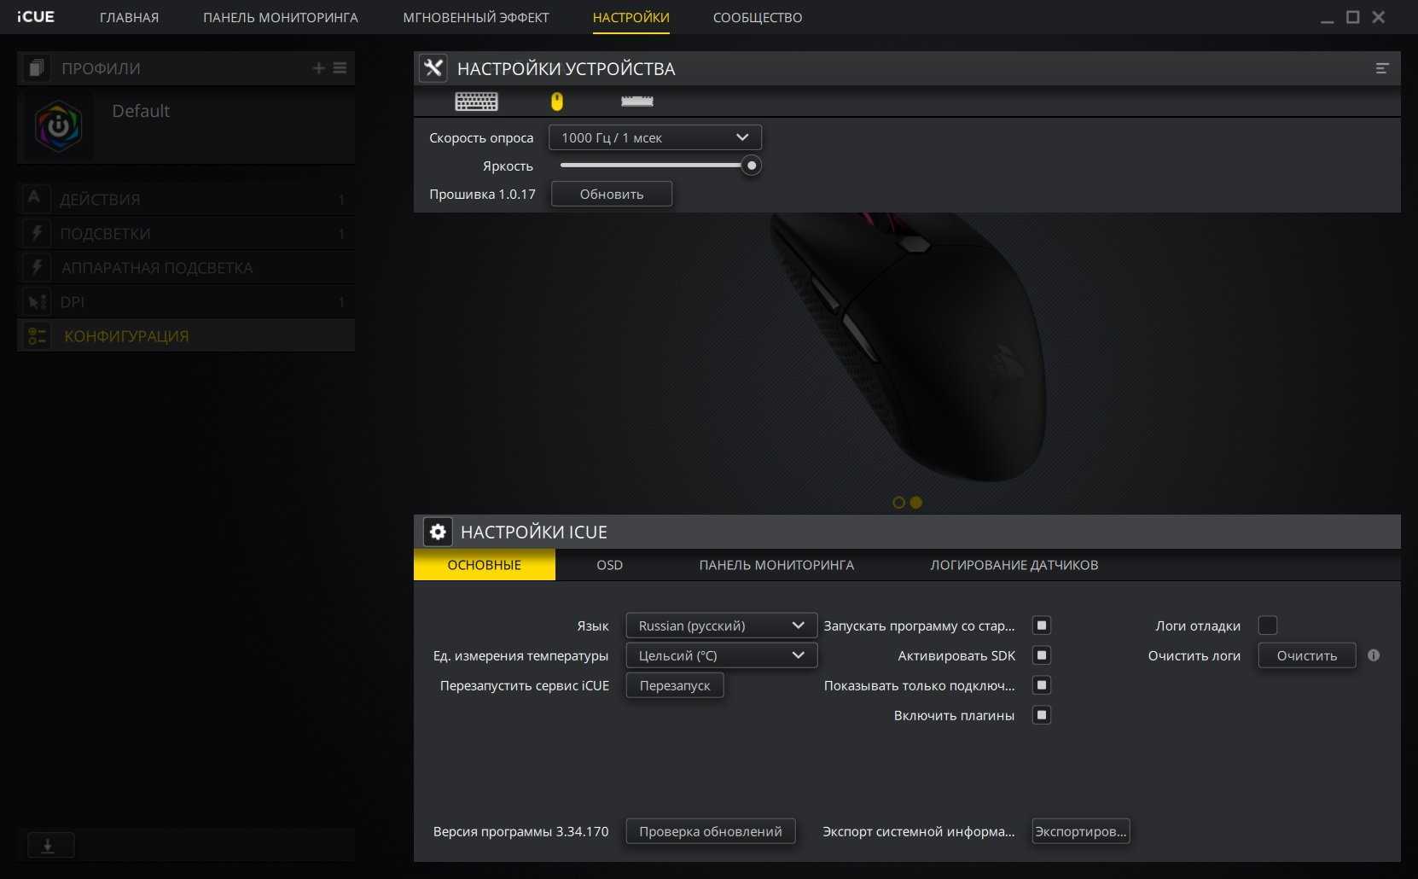Image resolution: width=1418 pixels, height=879 pixels.
Task: Open the Язык language dropdown
Action: pyautogui.click(x=721, y=626)
